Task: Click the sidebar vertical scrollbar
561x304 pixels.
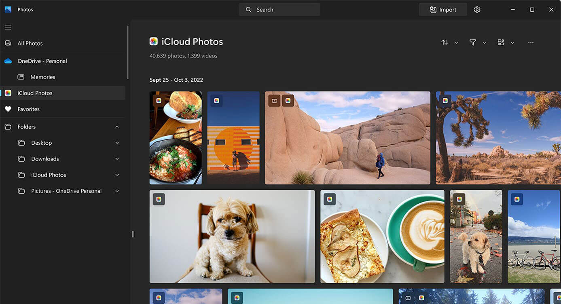Action: click(128, 53)
